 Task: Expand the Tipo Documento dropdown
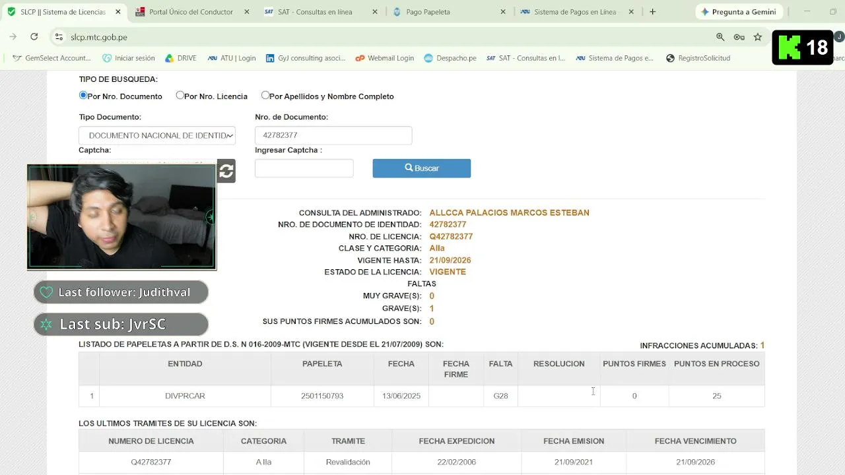157,135
